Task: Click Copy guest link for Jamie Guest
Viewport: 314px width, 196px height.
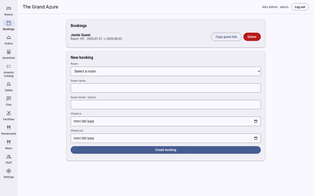Action: coord(226,37)
